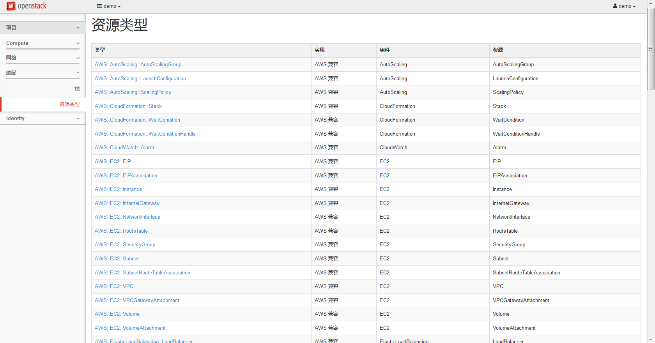
Task: Select the SecurityGroup resource cell
Action: pyautogui.click(x=565, y=245)
